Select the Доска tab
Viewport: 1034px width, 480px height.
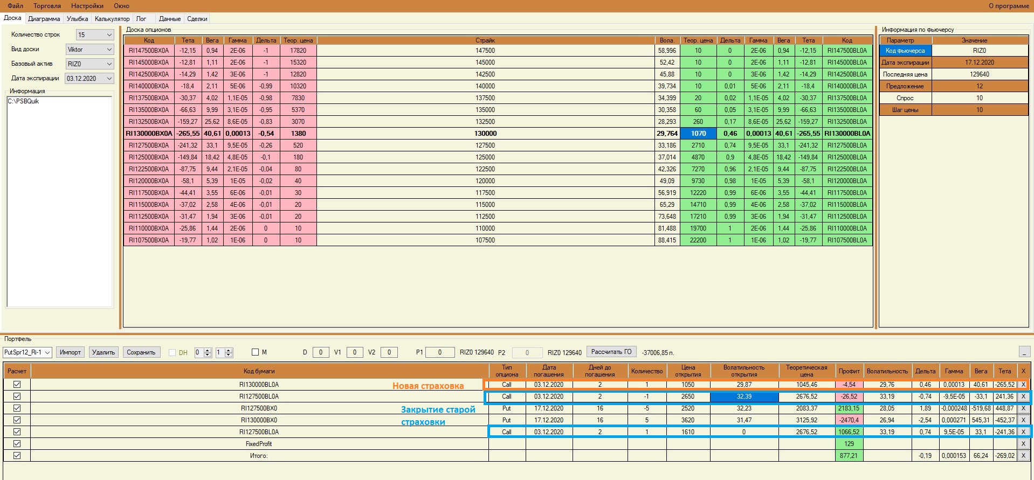[x=12, y=18]
